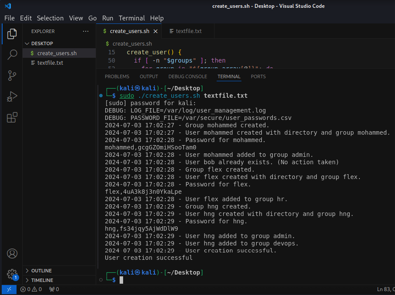Image resolution: width=395 pixels, height=295 pixels.
Task: Open the Run and Debug view icon
Action: pos(12,96)
